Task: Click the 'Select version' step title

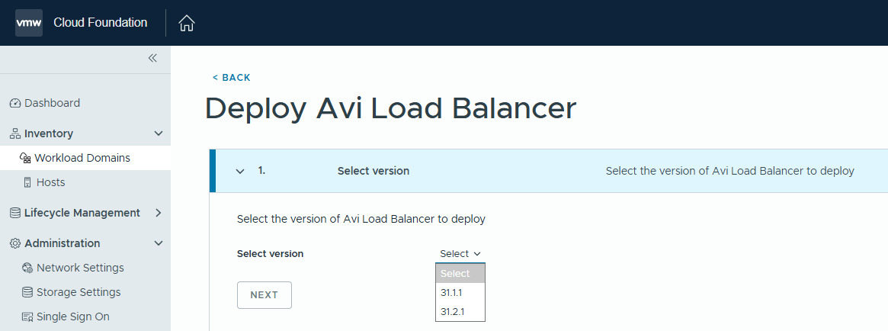Action: (373, 171)
